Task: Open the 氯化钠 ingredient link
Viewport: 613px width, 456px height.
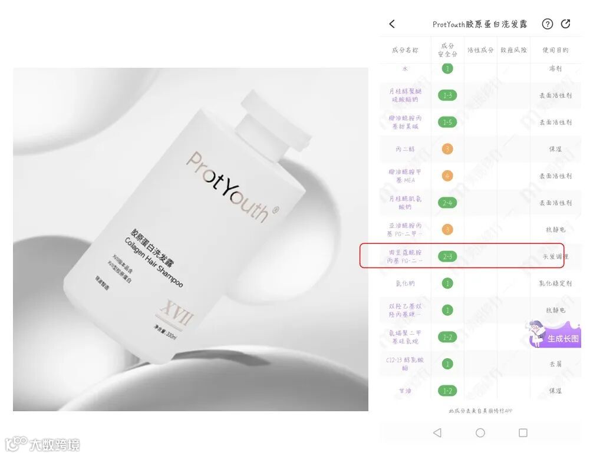Action: click(x=405, y=283)
